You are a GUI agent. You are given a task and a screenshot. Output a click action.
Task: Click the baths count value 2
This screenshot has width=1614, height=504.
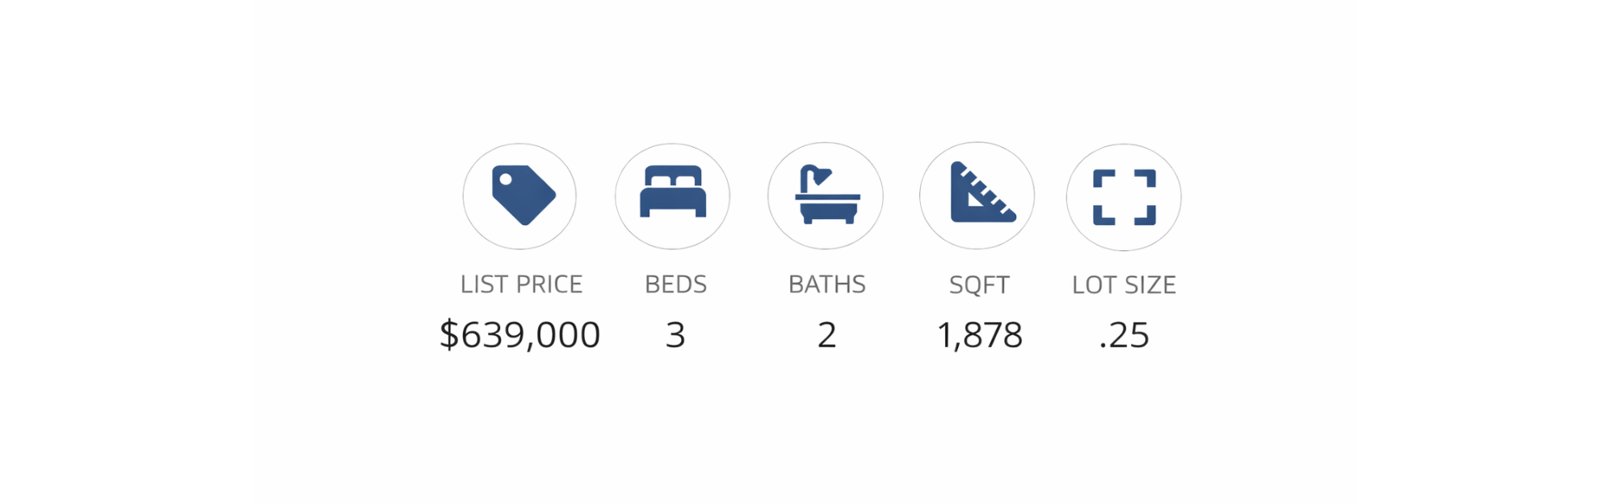tap(826, 335)
